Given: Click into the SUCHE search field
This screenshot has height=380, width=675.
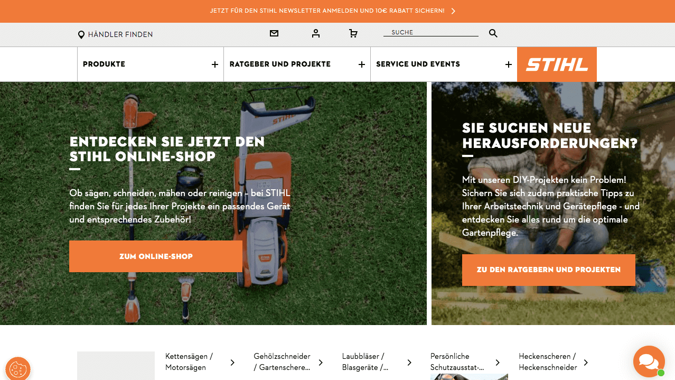Looking at the screenshot, I should coord(431,32).
